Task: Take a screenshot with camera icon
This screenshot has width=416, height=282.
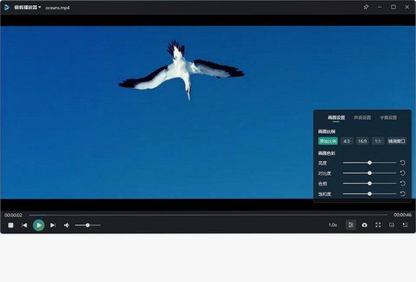Action: [365, 225]
